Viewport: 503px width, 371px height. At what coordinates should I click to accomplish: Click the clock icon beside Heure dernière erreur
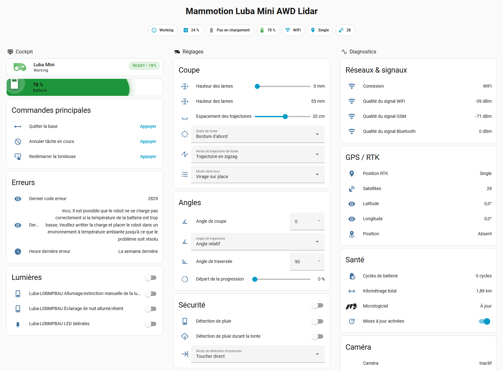(18, 251)
